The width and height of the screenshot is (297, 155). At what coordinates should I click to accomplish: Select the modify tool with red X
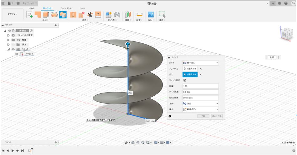(81, 15)
